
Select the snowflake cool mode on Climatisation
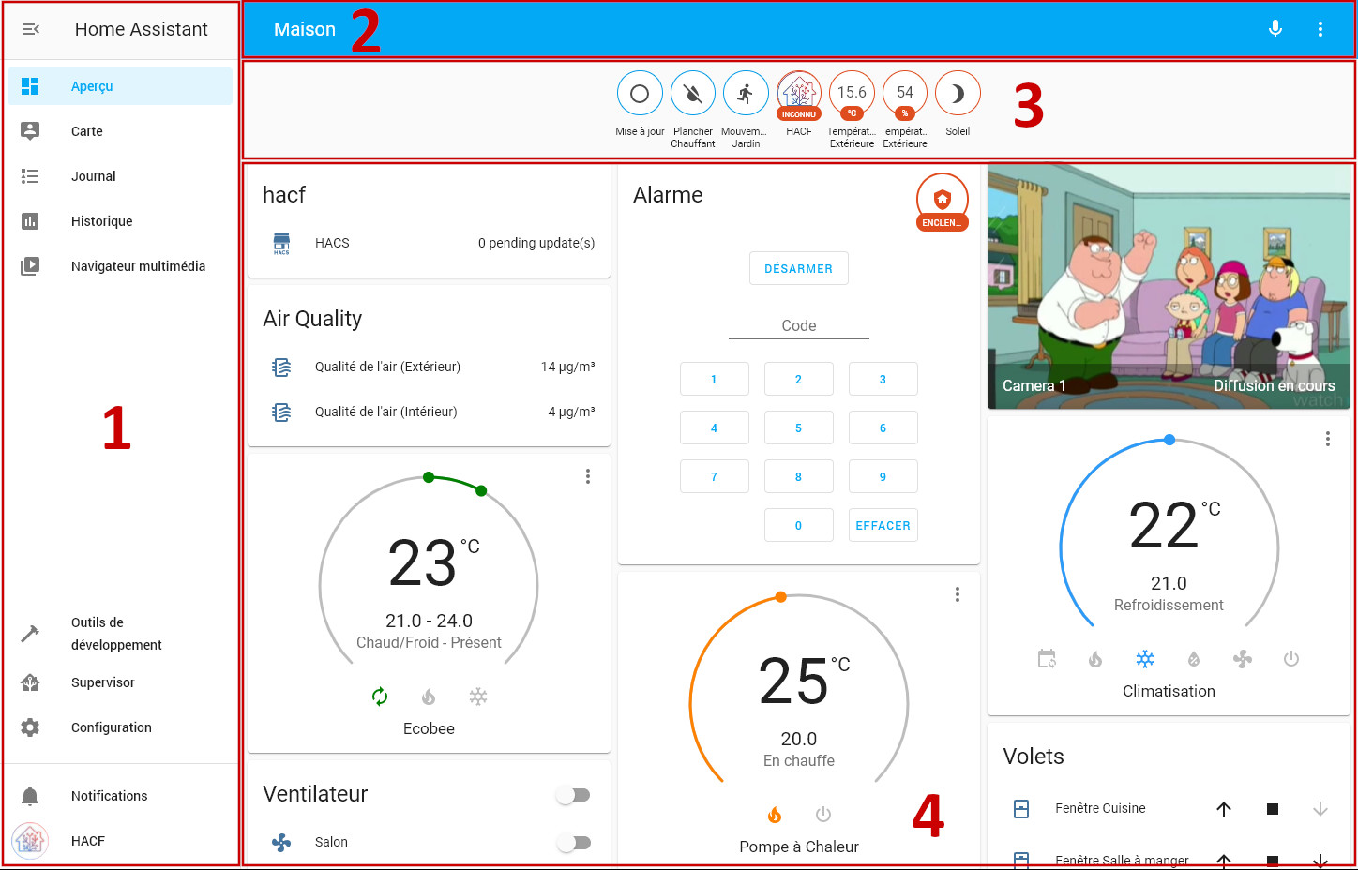[1145, 659]
